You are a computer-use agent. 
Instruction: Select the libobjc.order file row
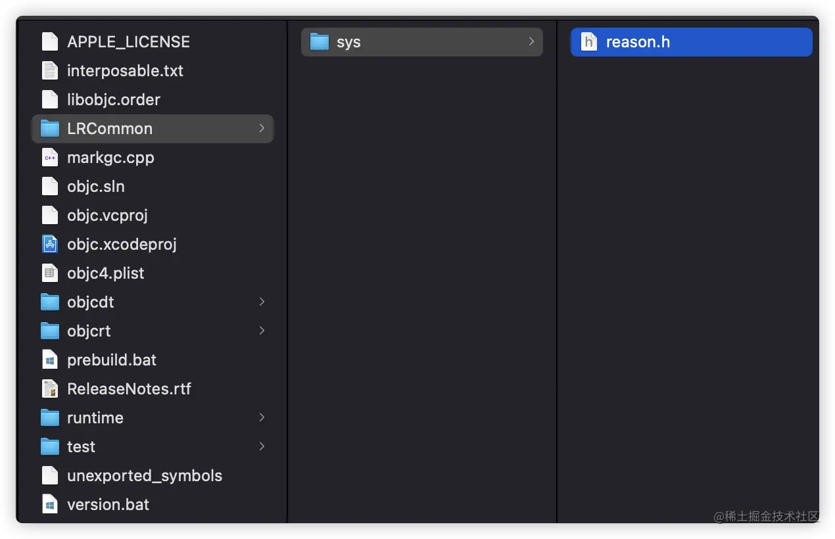[153, 99]
